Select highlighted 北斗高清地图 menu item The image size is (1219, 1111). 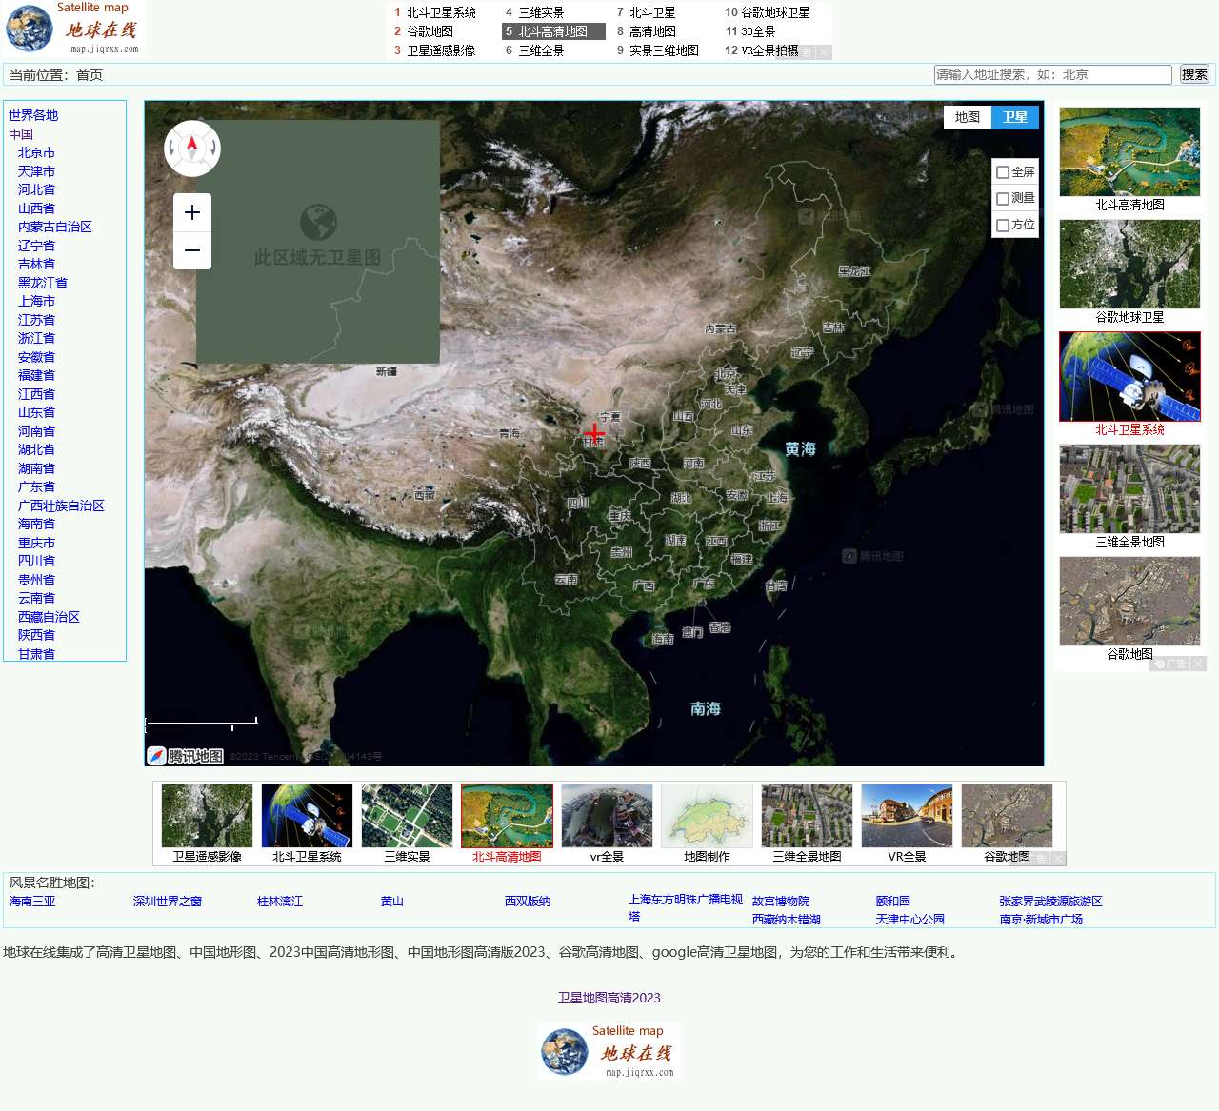coord(552,31)
